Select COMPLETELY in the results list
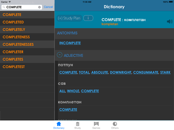Viewport: 174px width, 130px height. (x=27, y=30)
